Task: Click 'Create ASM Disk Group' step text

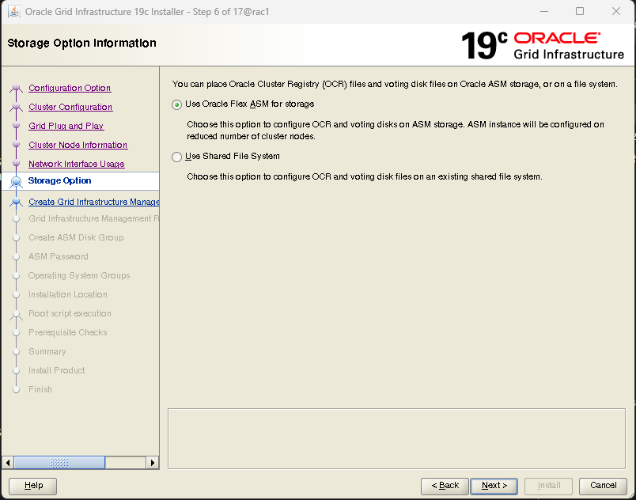Action: point(76,237)
